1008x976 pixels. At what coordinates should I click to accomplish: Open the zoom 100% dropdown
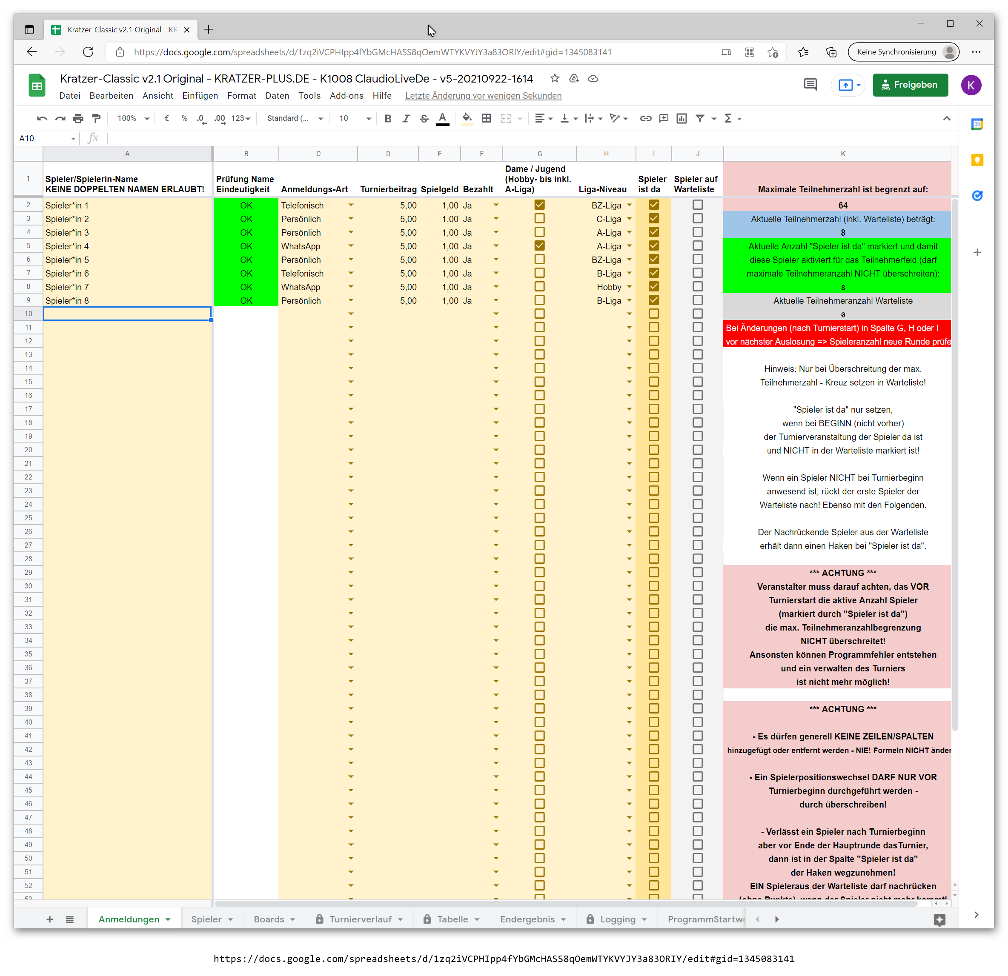tap(133, 118)
